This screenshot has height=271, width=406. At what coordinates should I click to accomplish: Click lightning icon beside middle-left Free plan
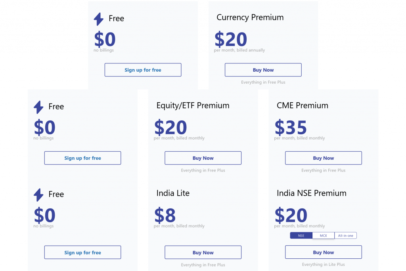point(38,107)
